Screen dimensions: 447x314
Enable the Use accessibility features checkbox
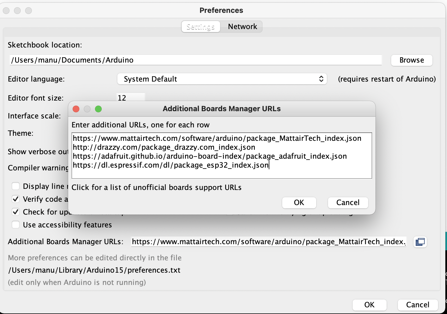point(16,225)
